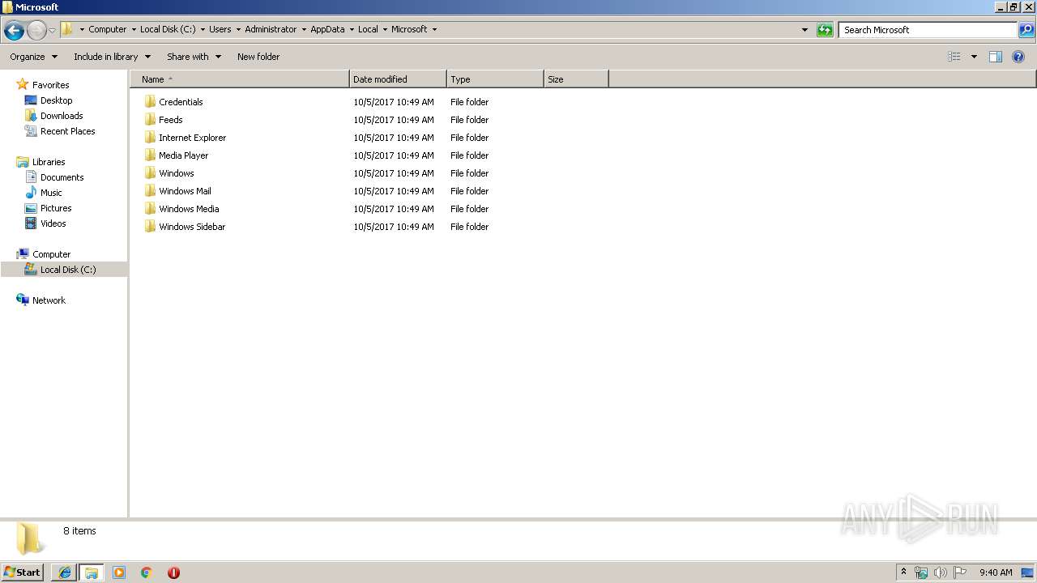Launch Internet Explorer from taskbar
The image size is (1037, 583).
point(64,572)
